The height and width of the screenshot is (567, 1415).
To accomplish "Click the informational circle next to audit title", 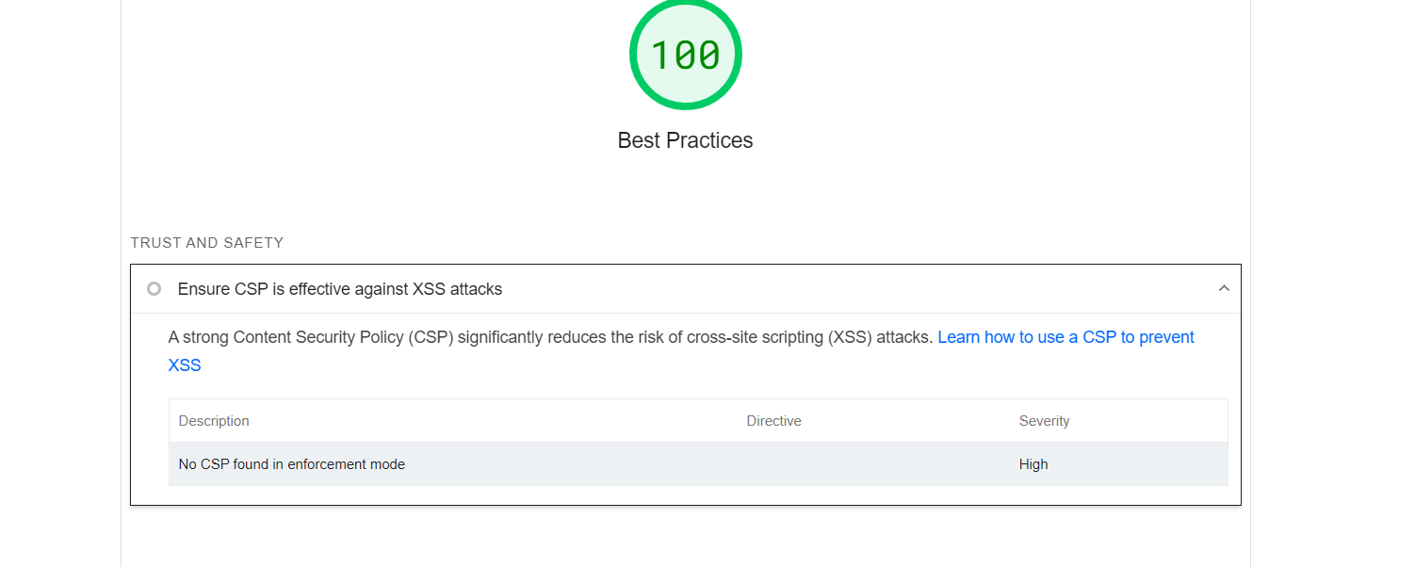I will click(154, 289).
